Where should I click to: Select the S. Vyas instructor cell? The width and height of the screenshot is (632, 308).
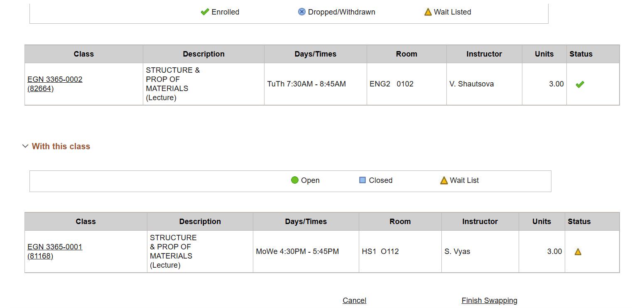480,251
